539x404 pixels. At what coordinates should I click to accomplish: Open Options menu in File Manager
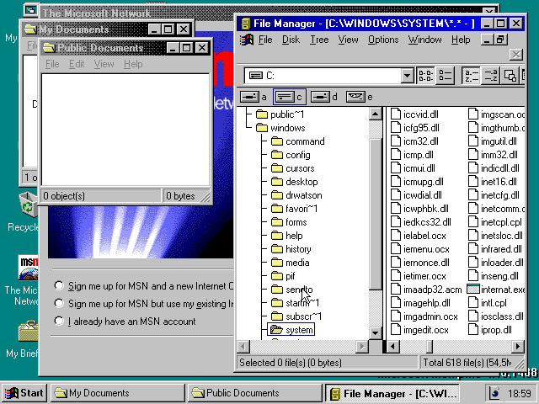tap(383, 40)
